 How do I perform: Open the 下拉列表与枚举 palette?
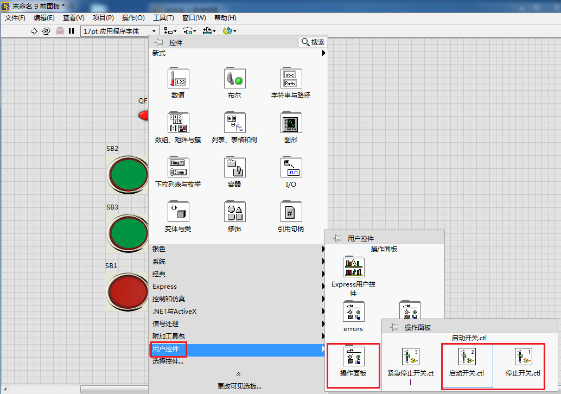click(x=178, y=167)
